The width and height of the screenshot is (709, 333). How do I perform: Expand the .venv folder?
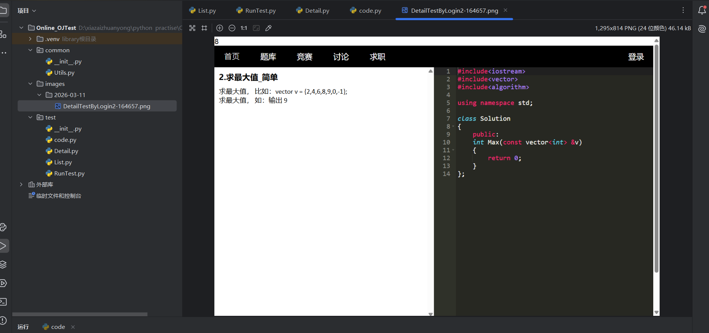point(30,39)
